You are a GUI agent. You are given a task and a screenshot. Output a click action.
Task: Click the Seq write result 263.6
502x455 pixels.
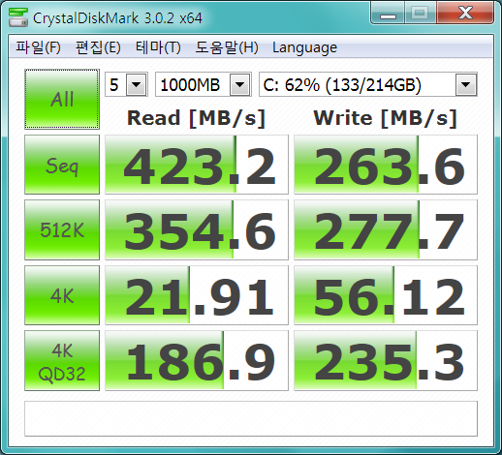tap(386, 165)
